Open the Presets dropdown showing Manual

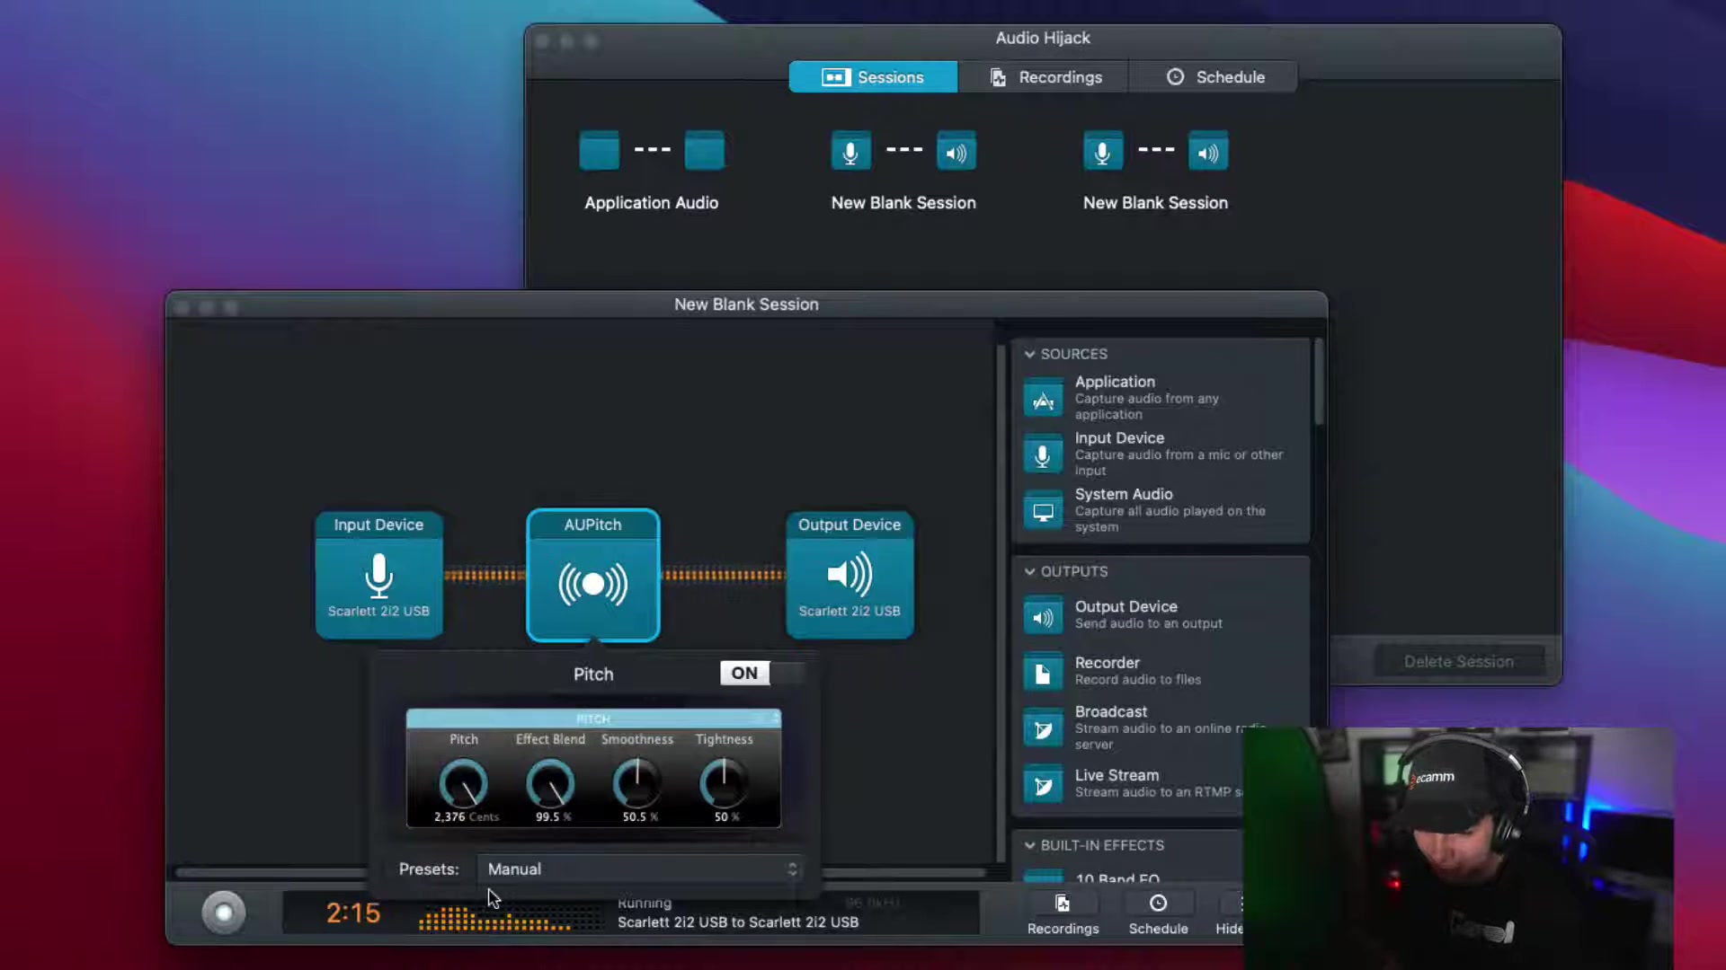coord(639,869)
